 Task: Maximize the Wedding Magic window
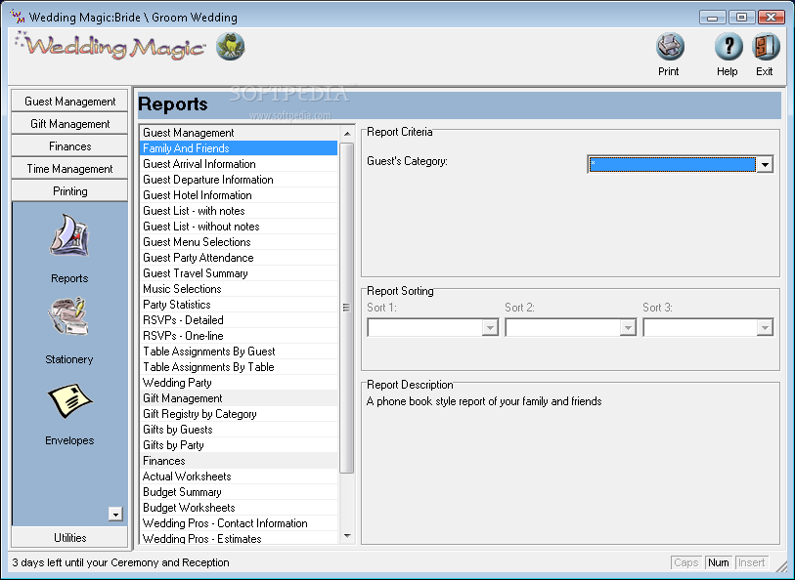click(742, 18)
